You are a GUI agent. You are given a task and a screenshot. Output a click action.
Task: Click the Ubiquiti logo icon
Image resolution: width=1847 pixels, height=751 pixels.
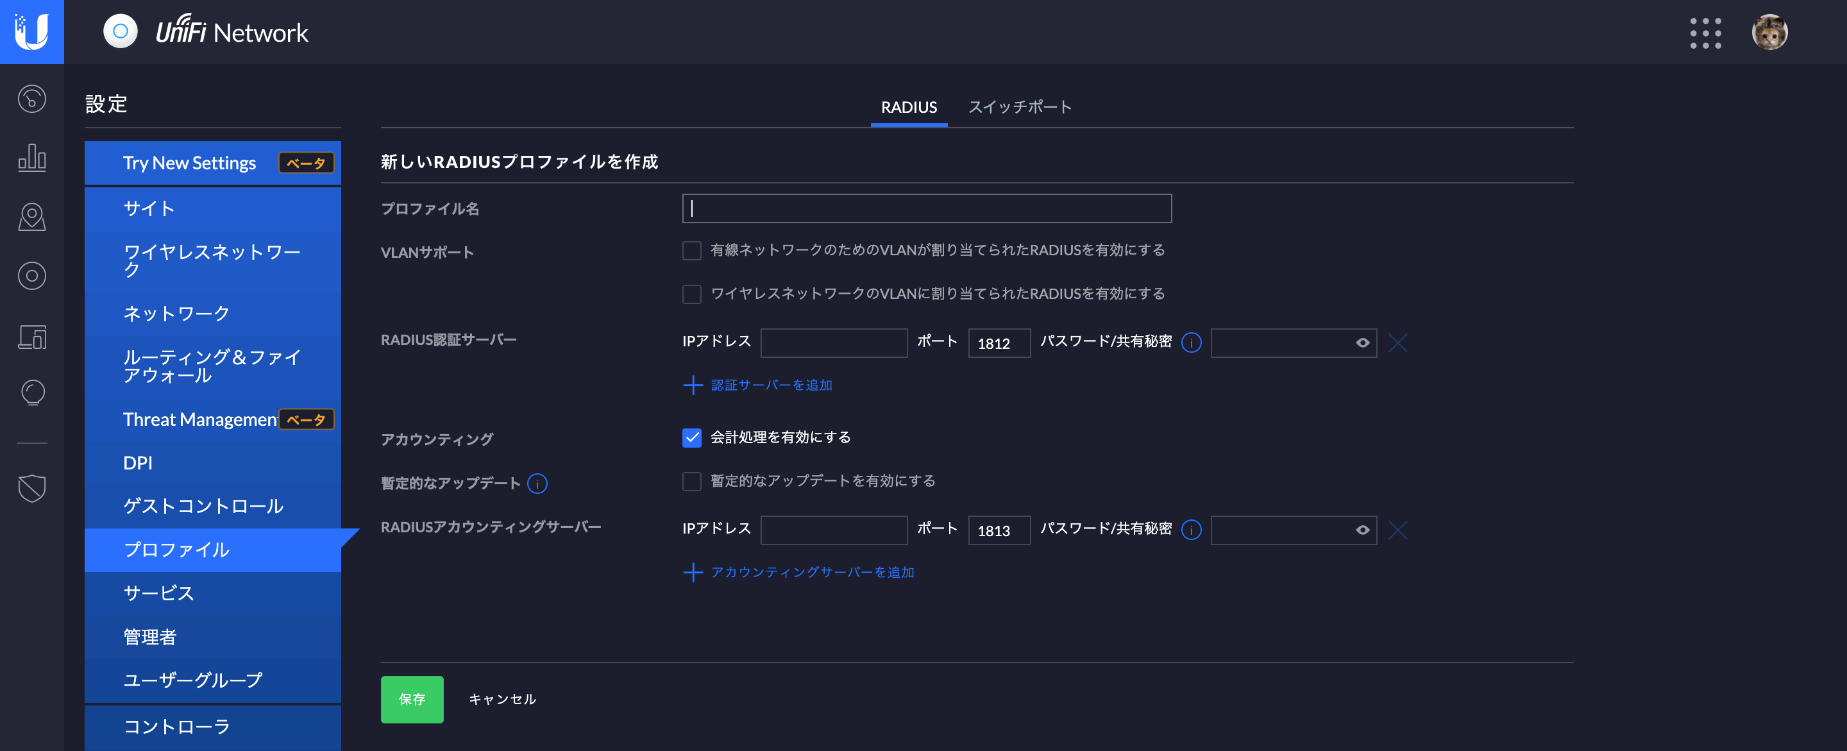click(31, 31)
